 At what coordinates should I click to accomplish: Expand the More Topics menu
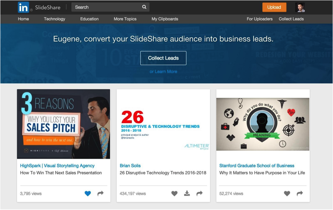pos(125,19)
